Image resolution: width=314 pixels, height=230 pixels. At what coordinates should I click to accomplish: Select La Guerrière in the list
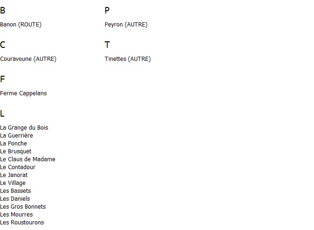click(16, 136)
